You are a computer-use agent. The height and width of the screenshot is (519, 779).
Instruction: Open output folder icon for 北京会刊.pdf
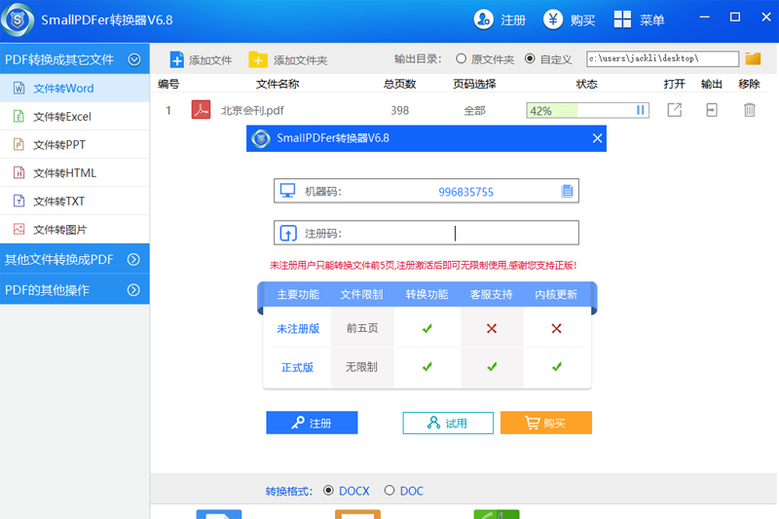(712, 110)
